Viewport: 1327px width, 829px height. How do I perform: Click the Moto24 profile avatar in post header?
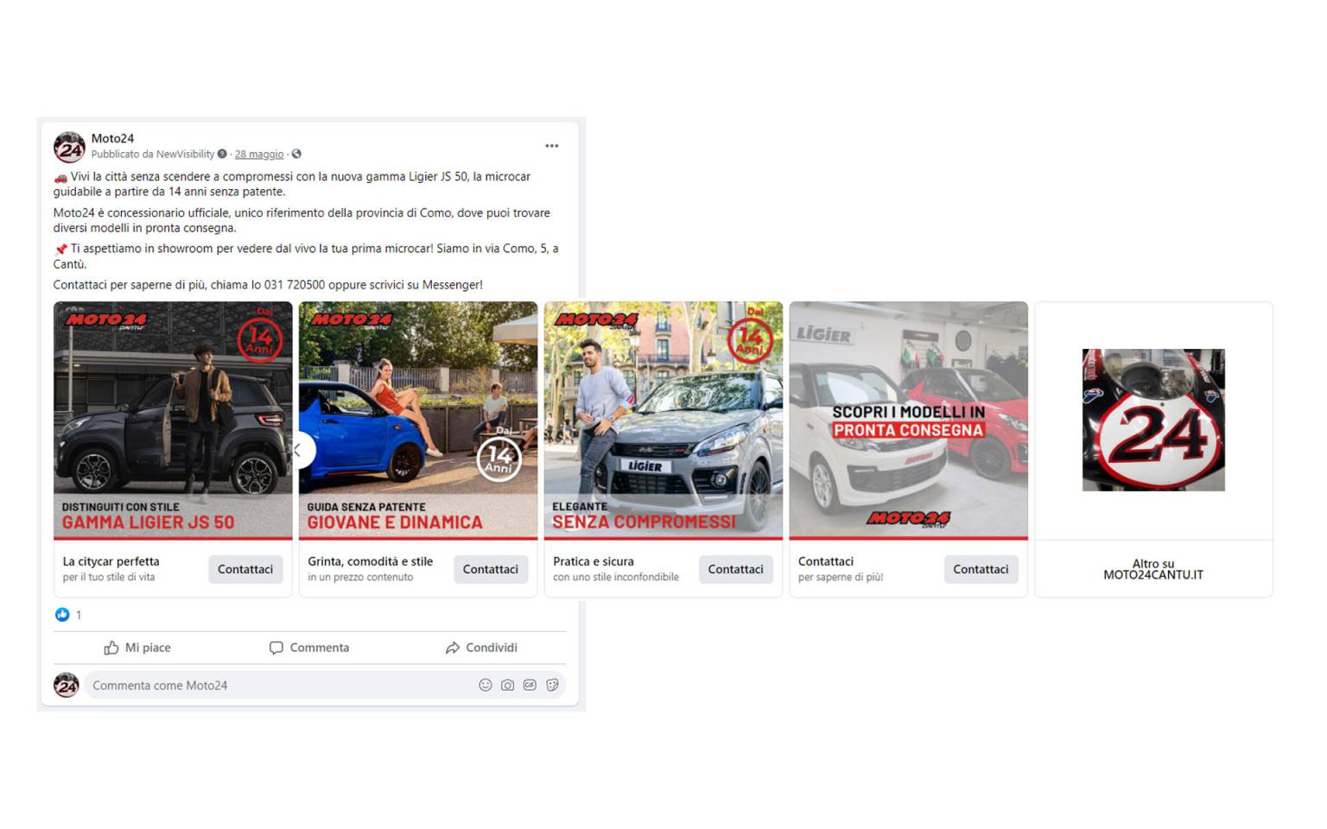69,147
